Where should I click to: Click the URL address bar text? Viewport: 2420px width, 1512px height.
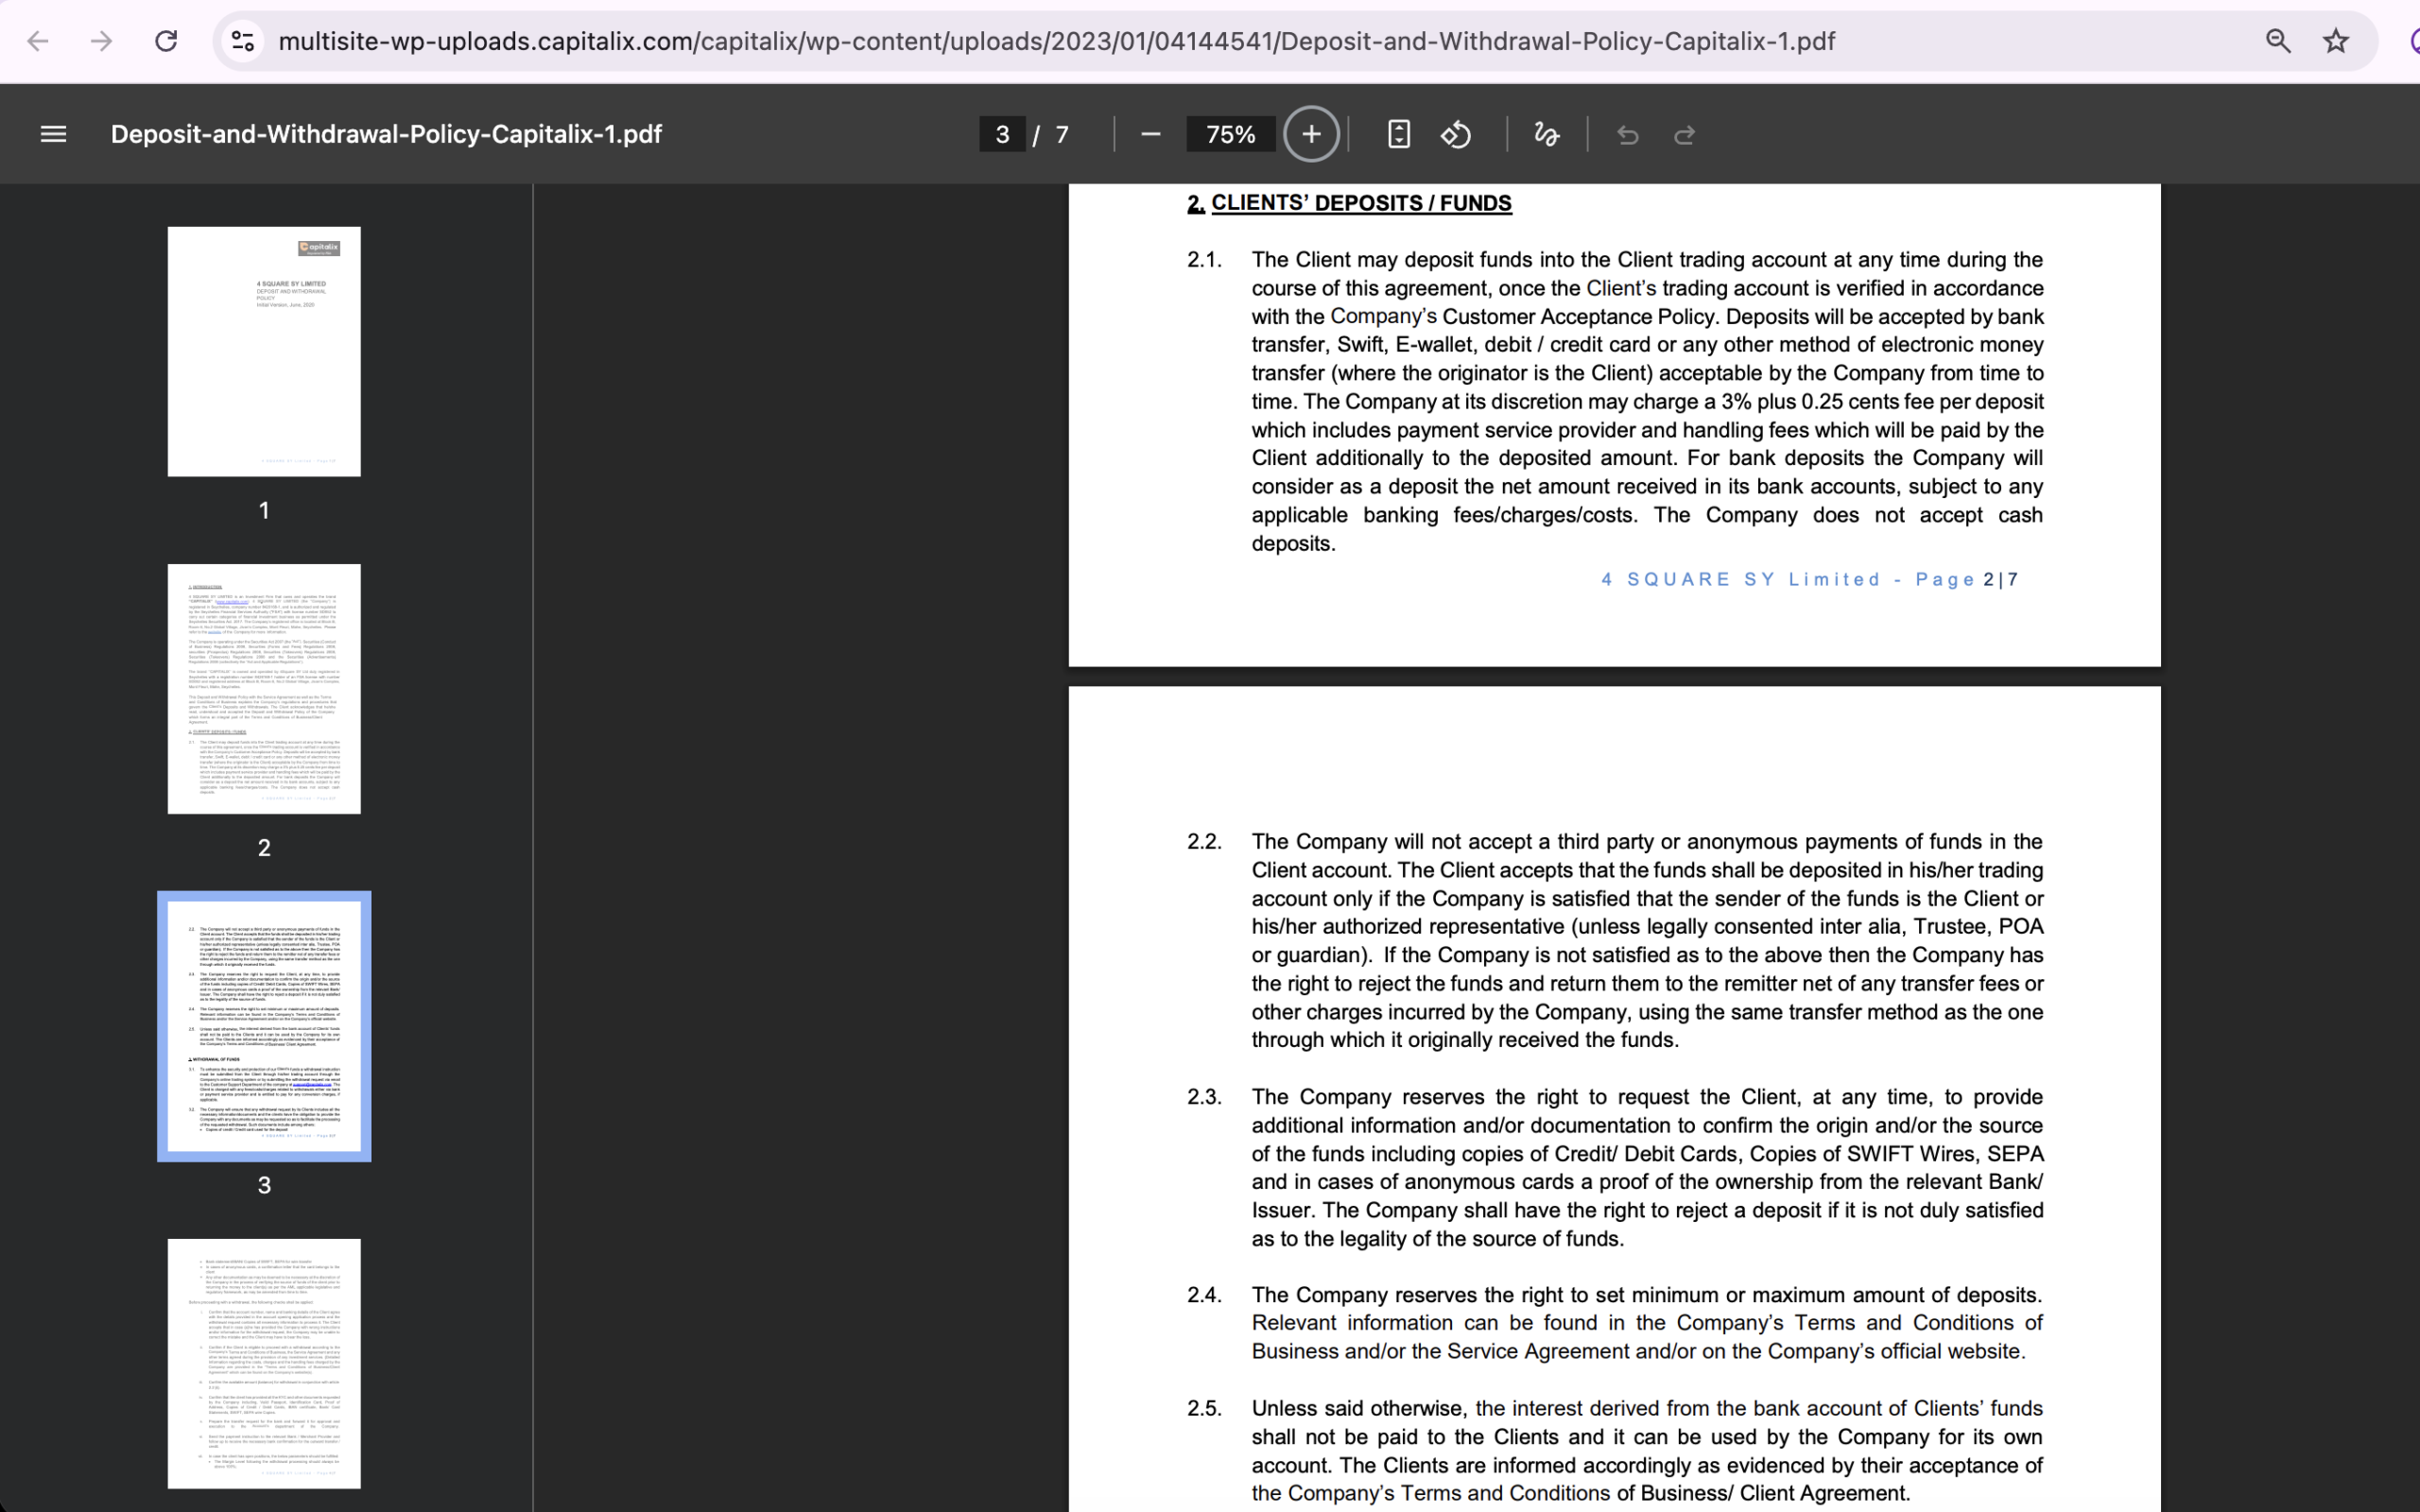point(1056,41)
